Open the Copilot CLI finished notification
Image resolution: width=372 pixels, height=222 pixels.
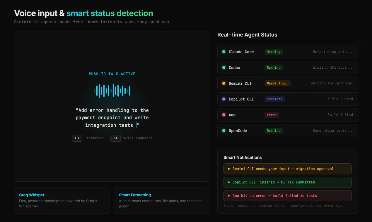[x=288, y=182]
